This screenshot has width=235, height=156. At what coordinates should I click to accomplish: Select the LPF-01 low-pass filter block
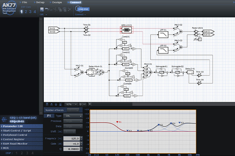pyautogui.click(x=163, y=35)
